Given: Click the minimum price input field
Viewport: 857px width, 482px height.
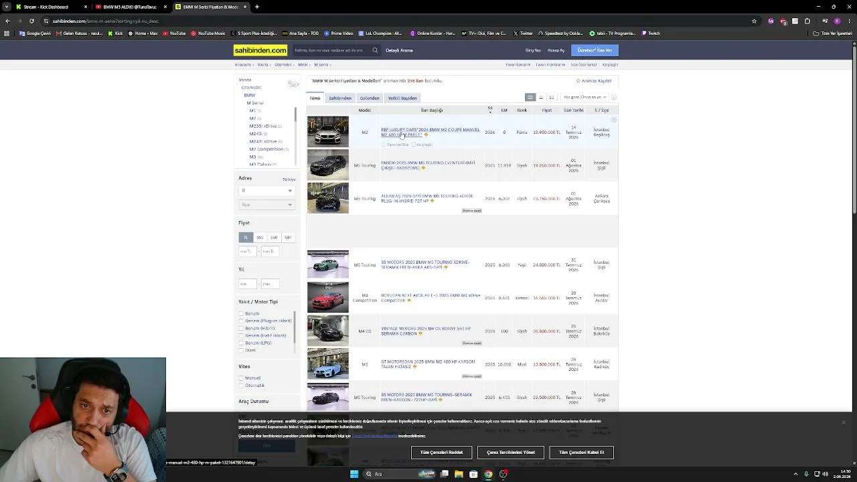Looking at the screenshot, I should click(248, 251).
